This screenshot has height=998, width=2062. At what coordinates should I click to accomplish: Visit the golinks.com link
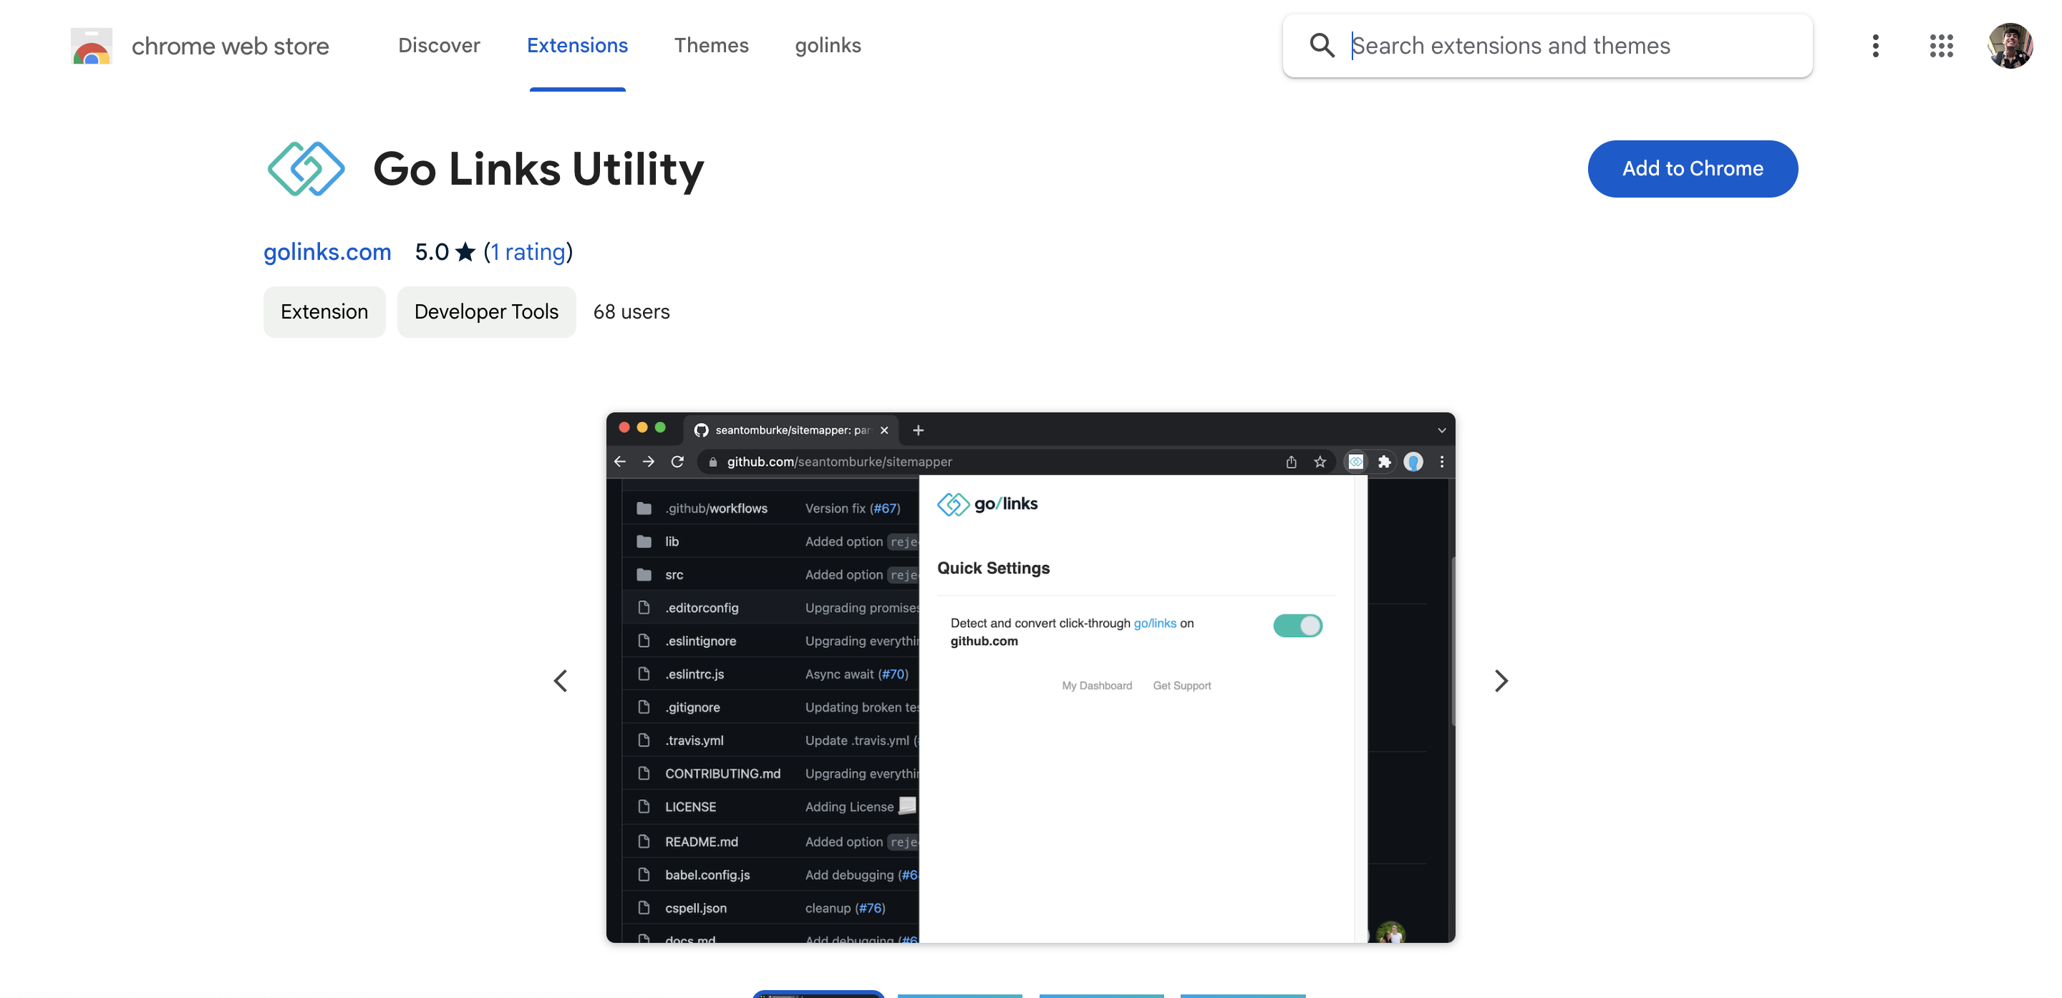(326, 252)
